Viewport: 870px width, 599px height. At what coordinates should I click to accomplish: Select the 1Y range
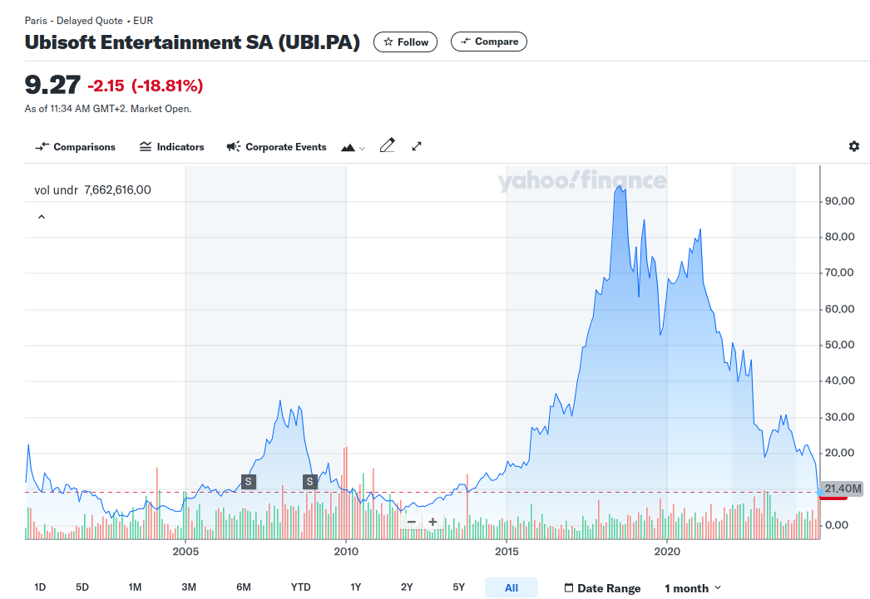point(356,587)
